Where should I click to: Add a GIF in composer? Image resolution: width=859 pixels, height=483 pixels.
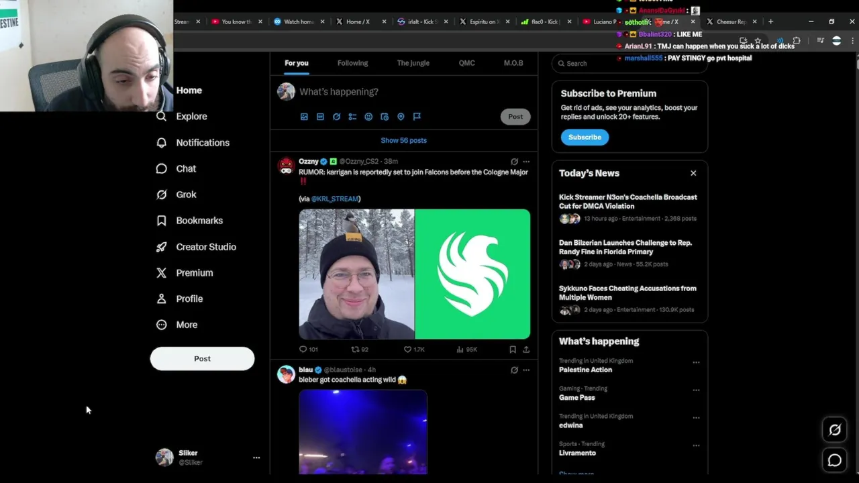click(320, 117)
